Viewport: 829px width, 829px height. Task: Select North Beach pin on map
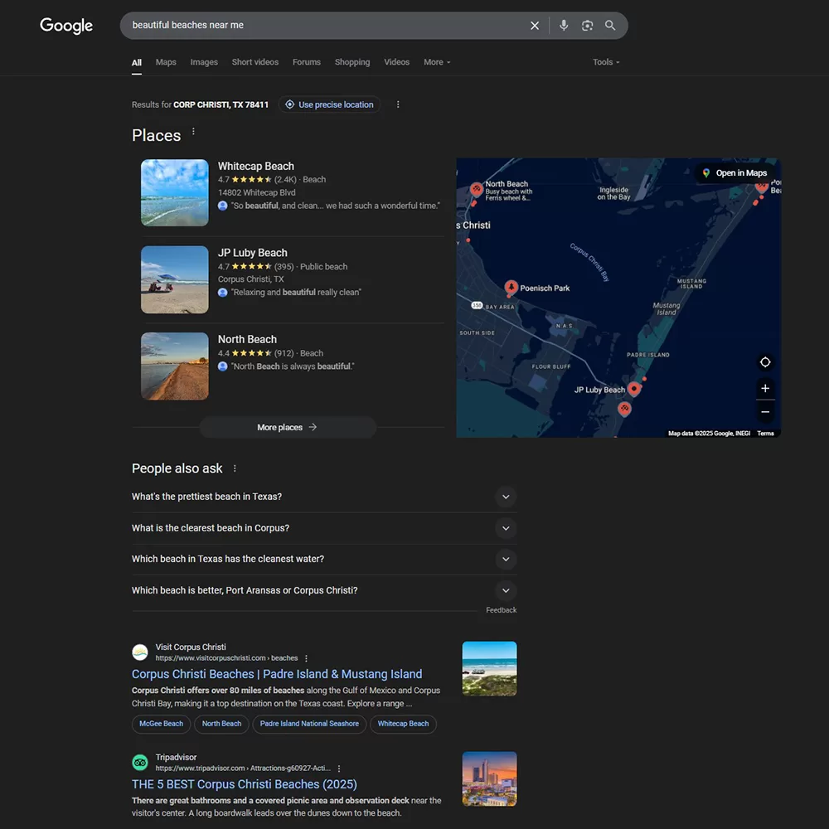click(477, 189)
